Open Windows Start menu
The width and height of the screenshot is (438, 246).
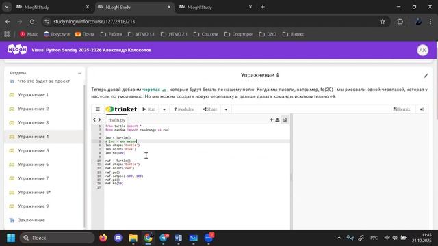point(11,238)
